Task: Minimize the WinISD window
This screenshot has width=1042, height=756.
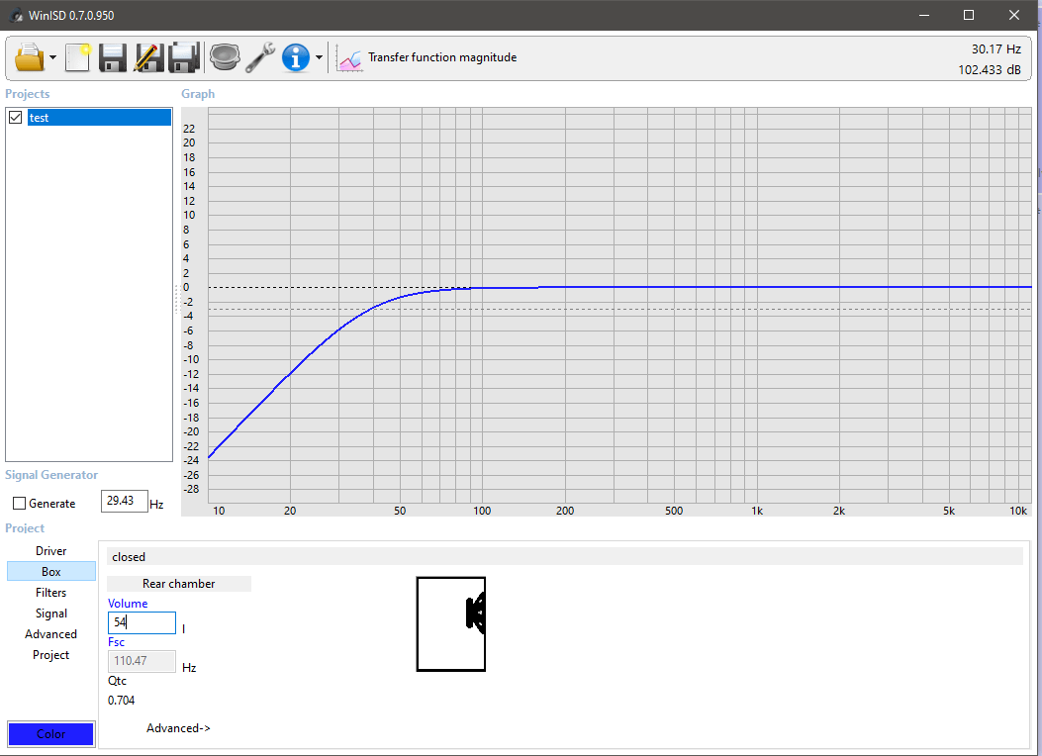Action: point(923,15)
